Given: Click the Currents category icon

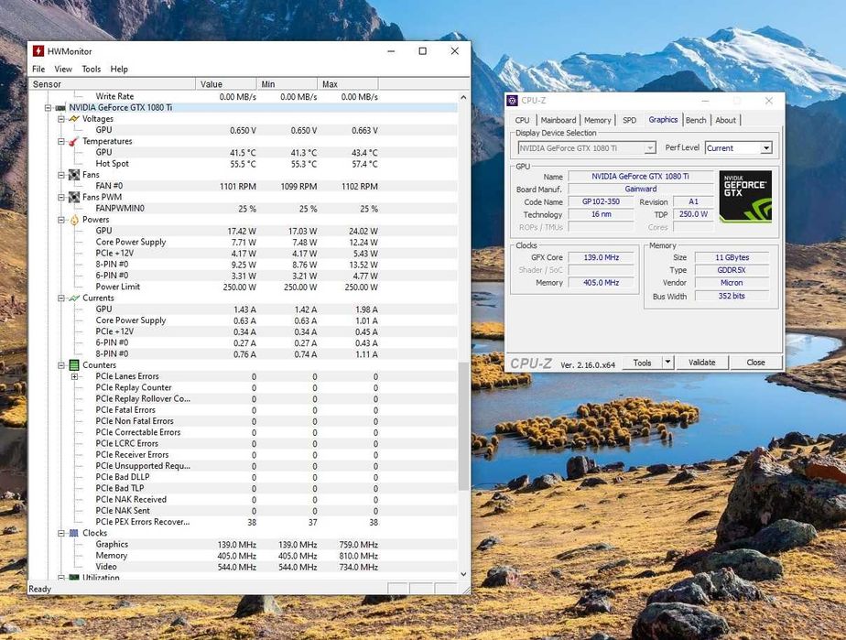Looking at the screenshot, I should (74, 298).
